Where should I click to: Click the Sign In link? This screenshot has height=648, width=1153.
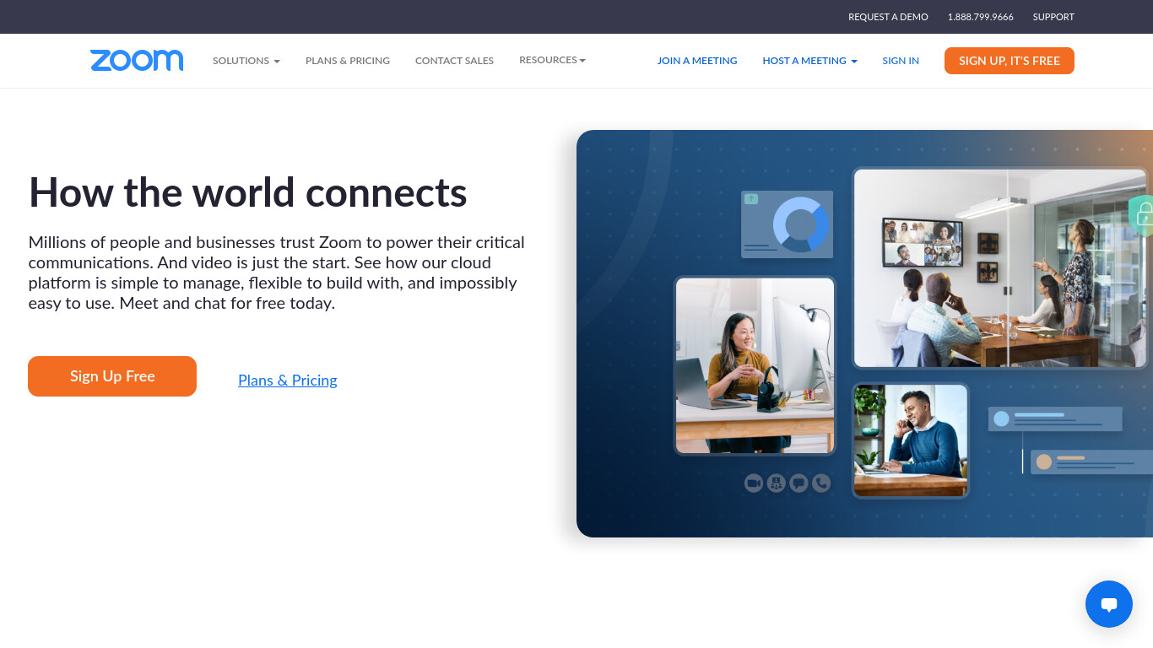[901, 61]
